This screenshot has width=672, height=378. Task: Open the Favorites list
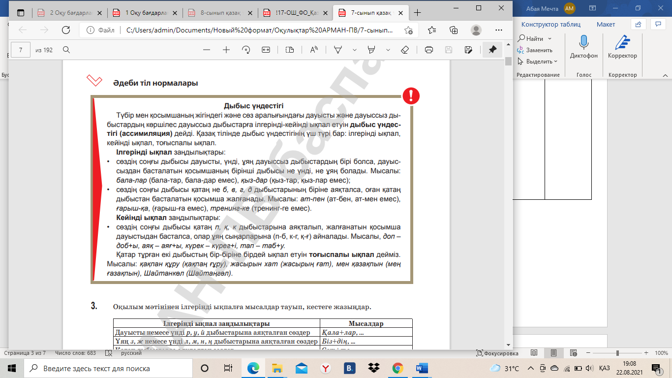pyautogui.click(x=432, y=30)
